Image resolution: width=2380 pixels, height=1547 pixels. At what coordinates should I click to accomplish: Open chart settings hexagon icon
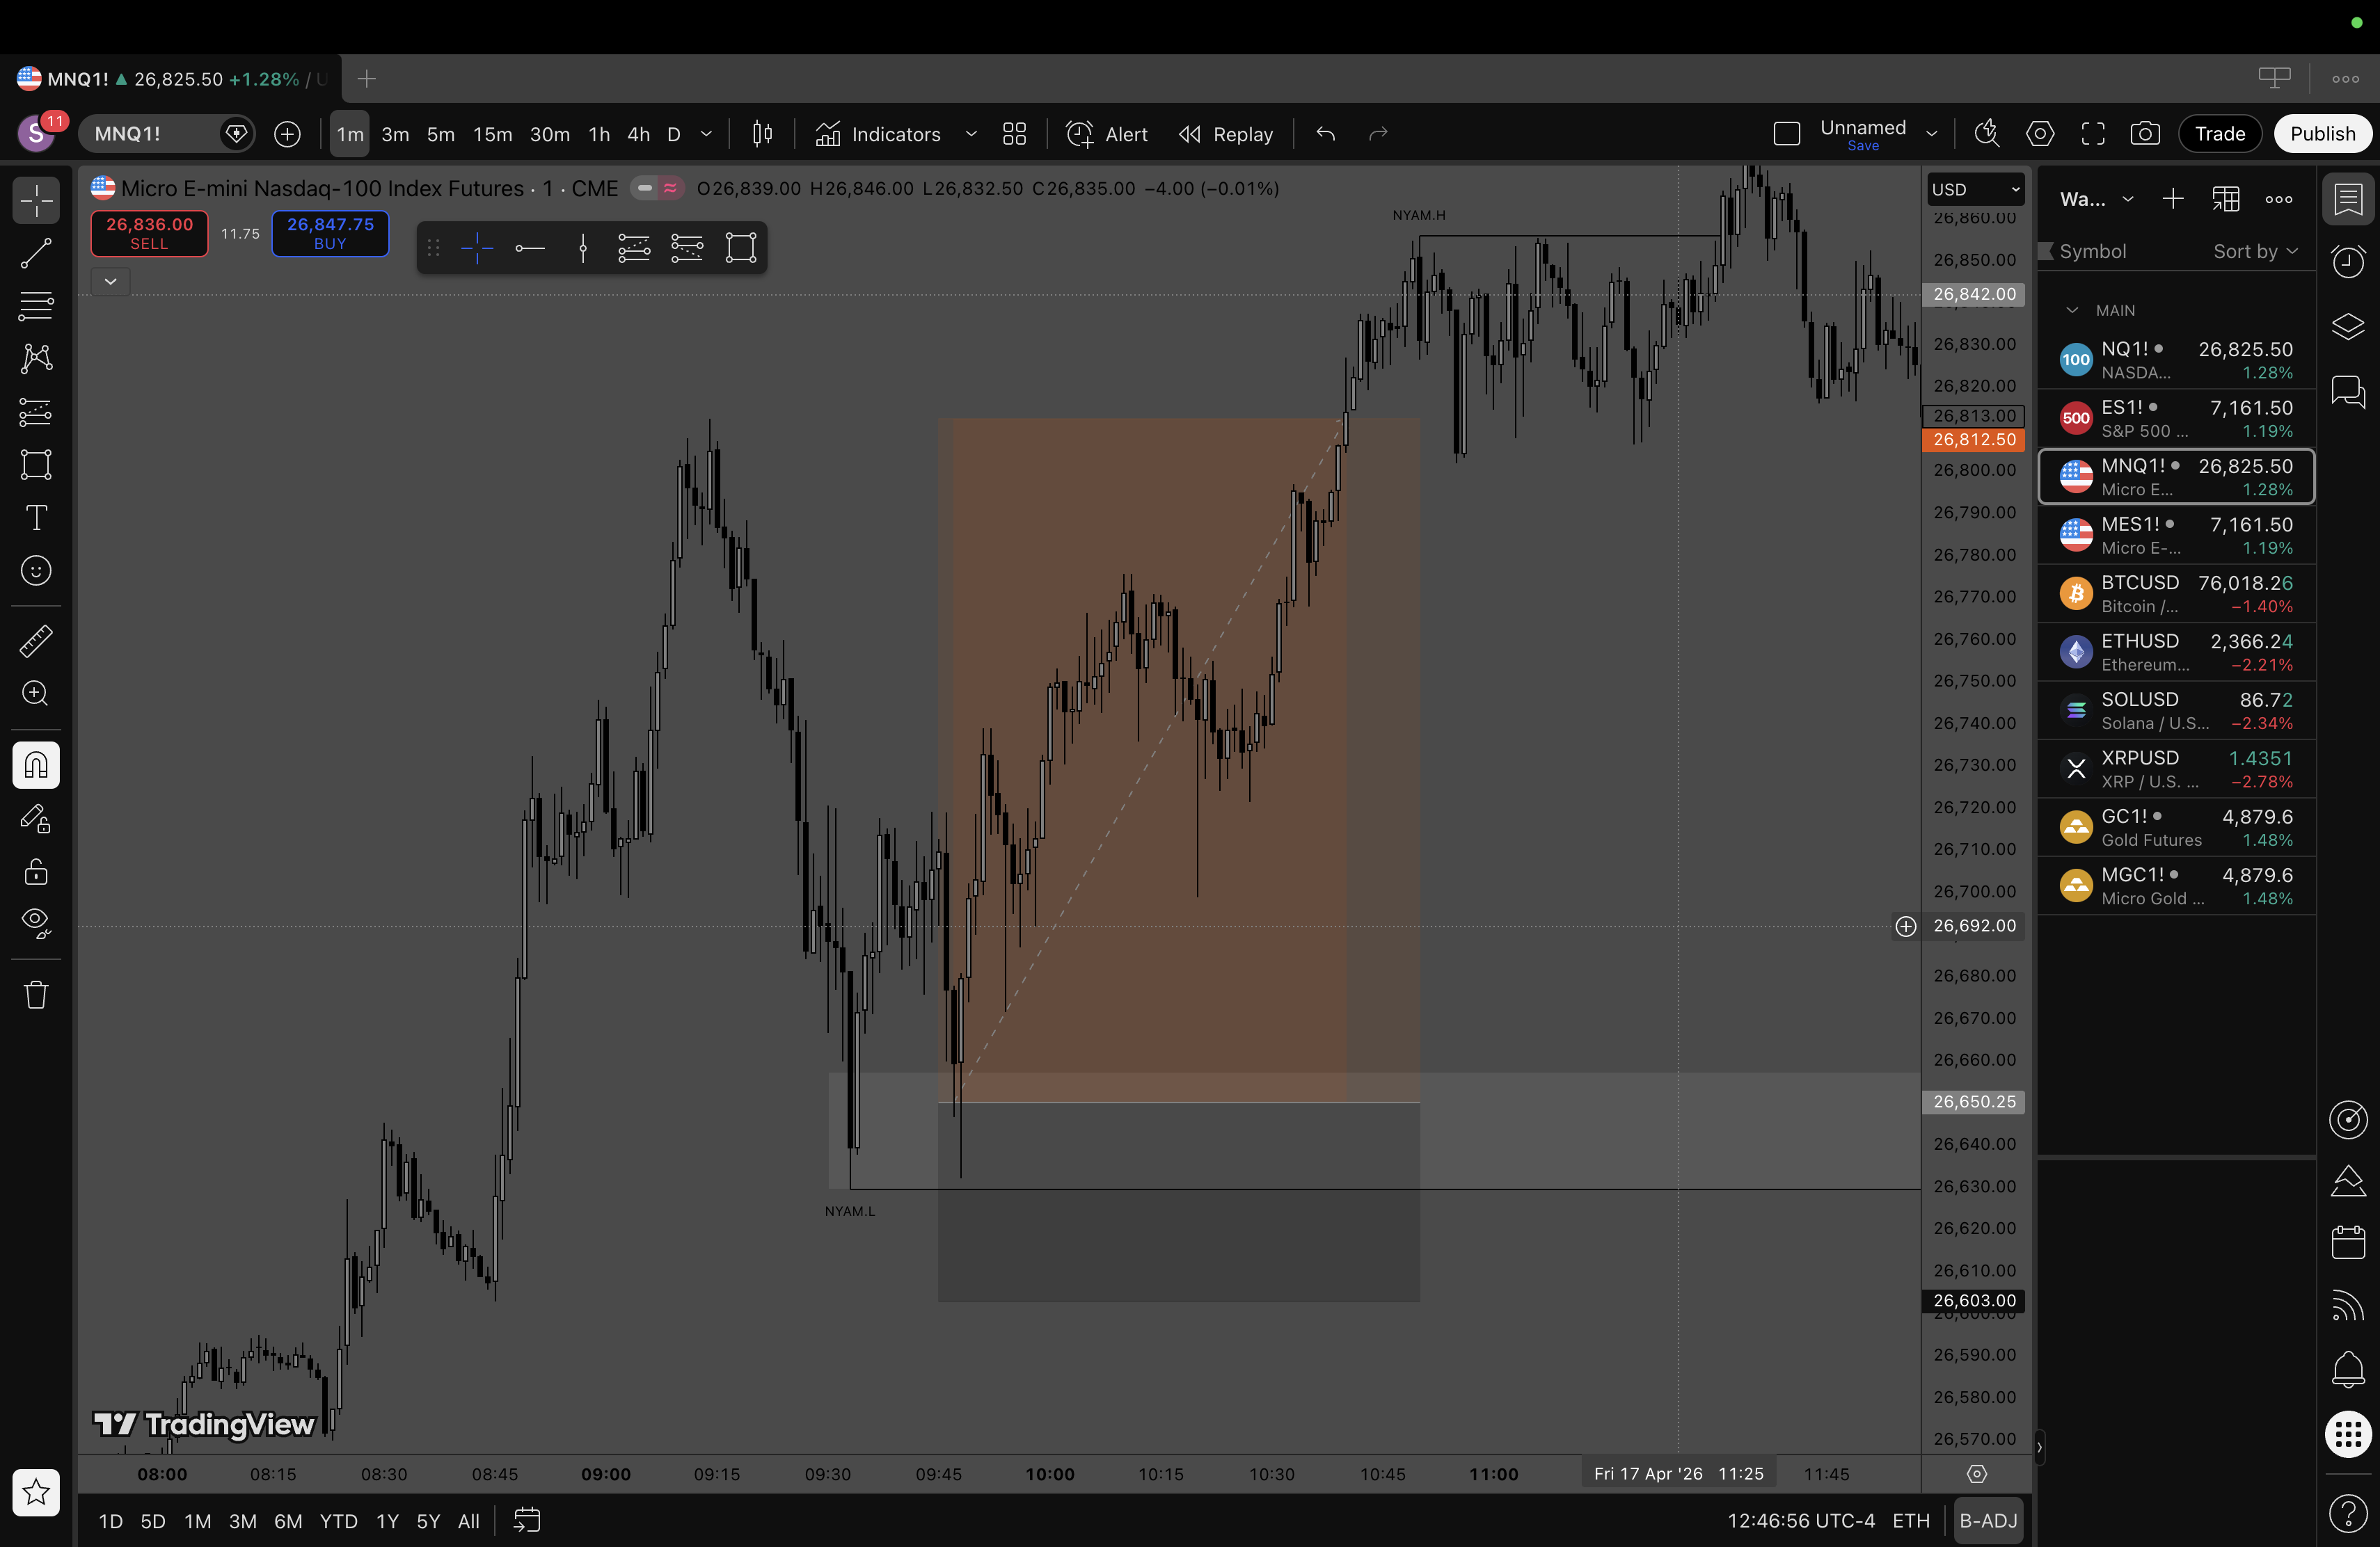2040,134
